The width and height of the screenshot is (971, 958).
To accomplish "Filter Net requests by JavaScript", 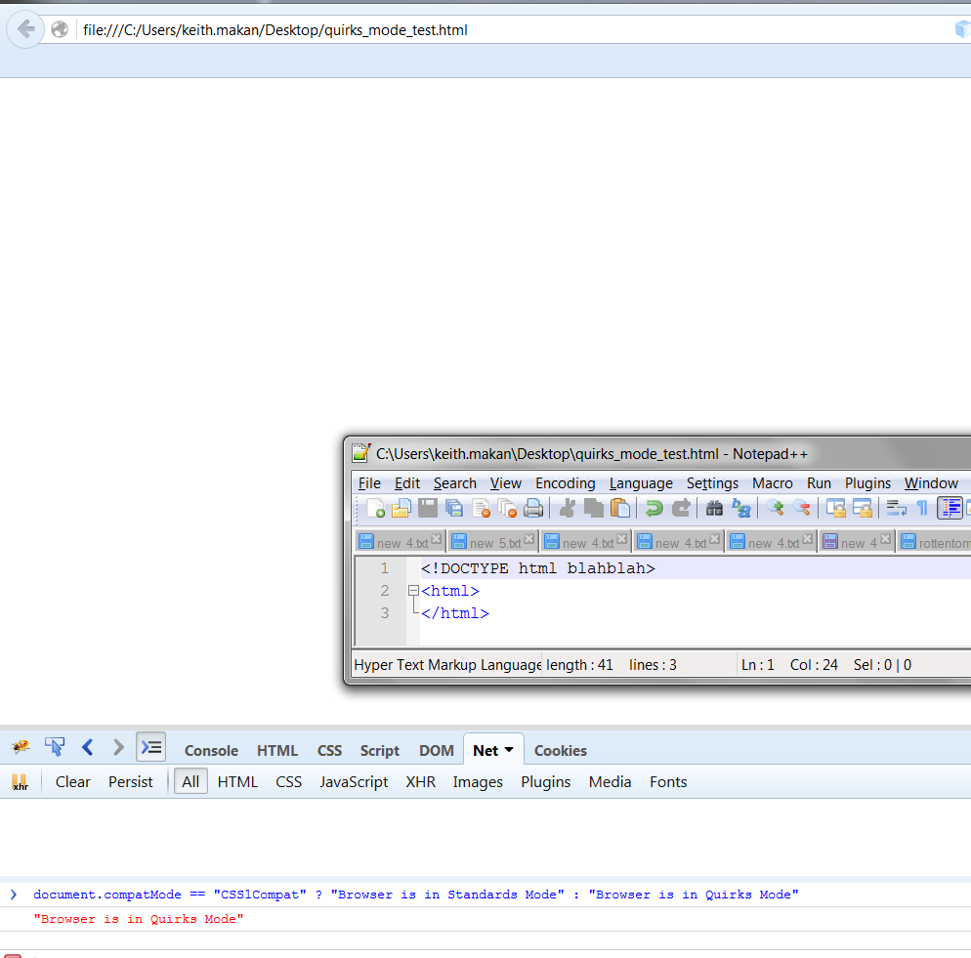I will pyautogui.click(x=355, y=782).
